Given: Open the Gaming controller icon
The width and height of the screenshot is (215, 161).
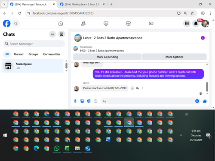Looking at the screenshot, I should click(151, 24).
